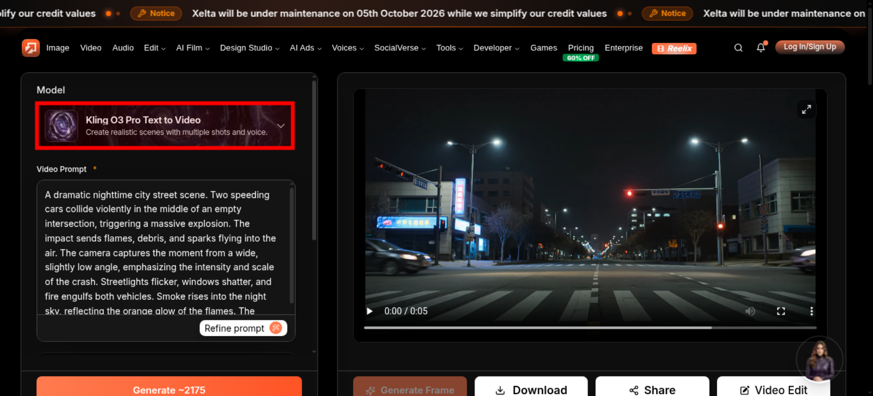Expand the SocialVerse menu
Screen dimensions: 873x396
400,48
